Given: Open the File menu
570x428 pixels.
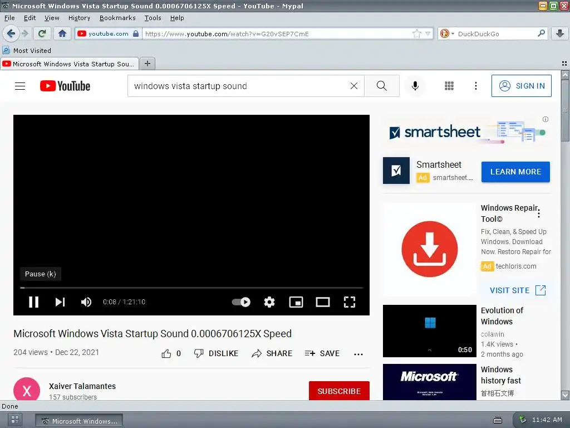Looking at the screenshot, I should click(9, 18).
